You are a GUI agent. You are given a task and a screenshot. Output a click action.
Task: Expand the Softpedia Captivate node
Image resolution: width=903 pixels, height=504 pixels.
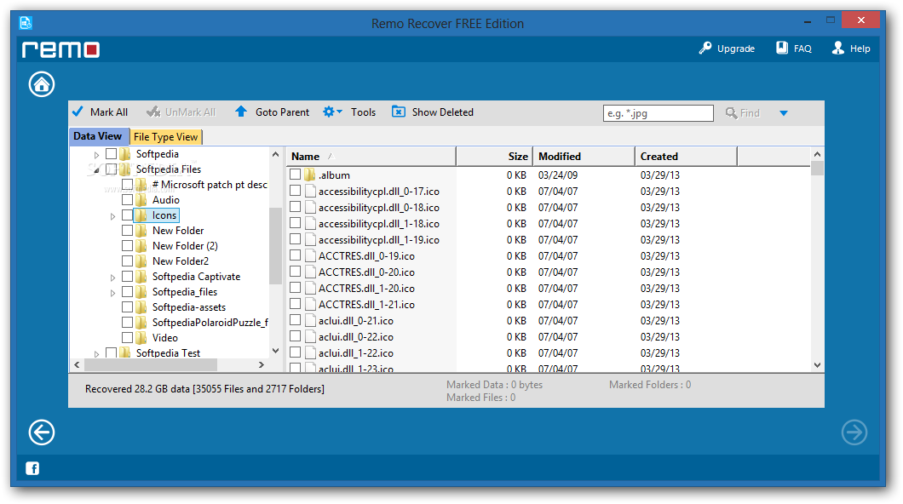coord(112,278)
